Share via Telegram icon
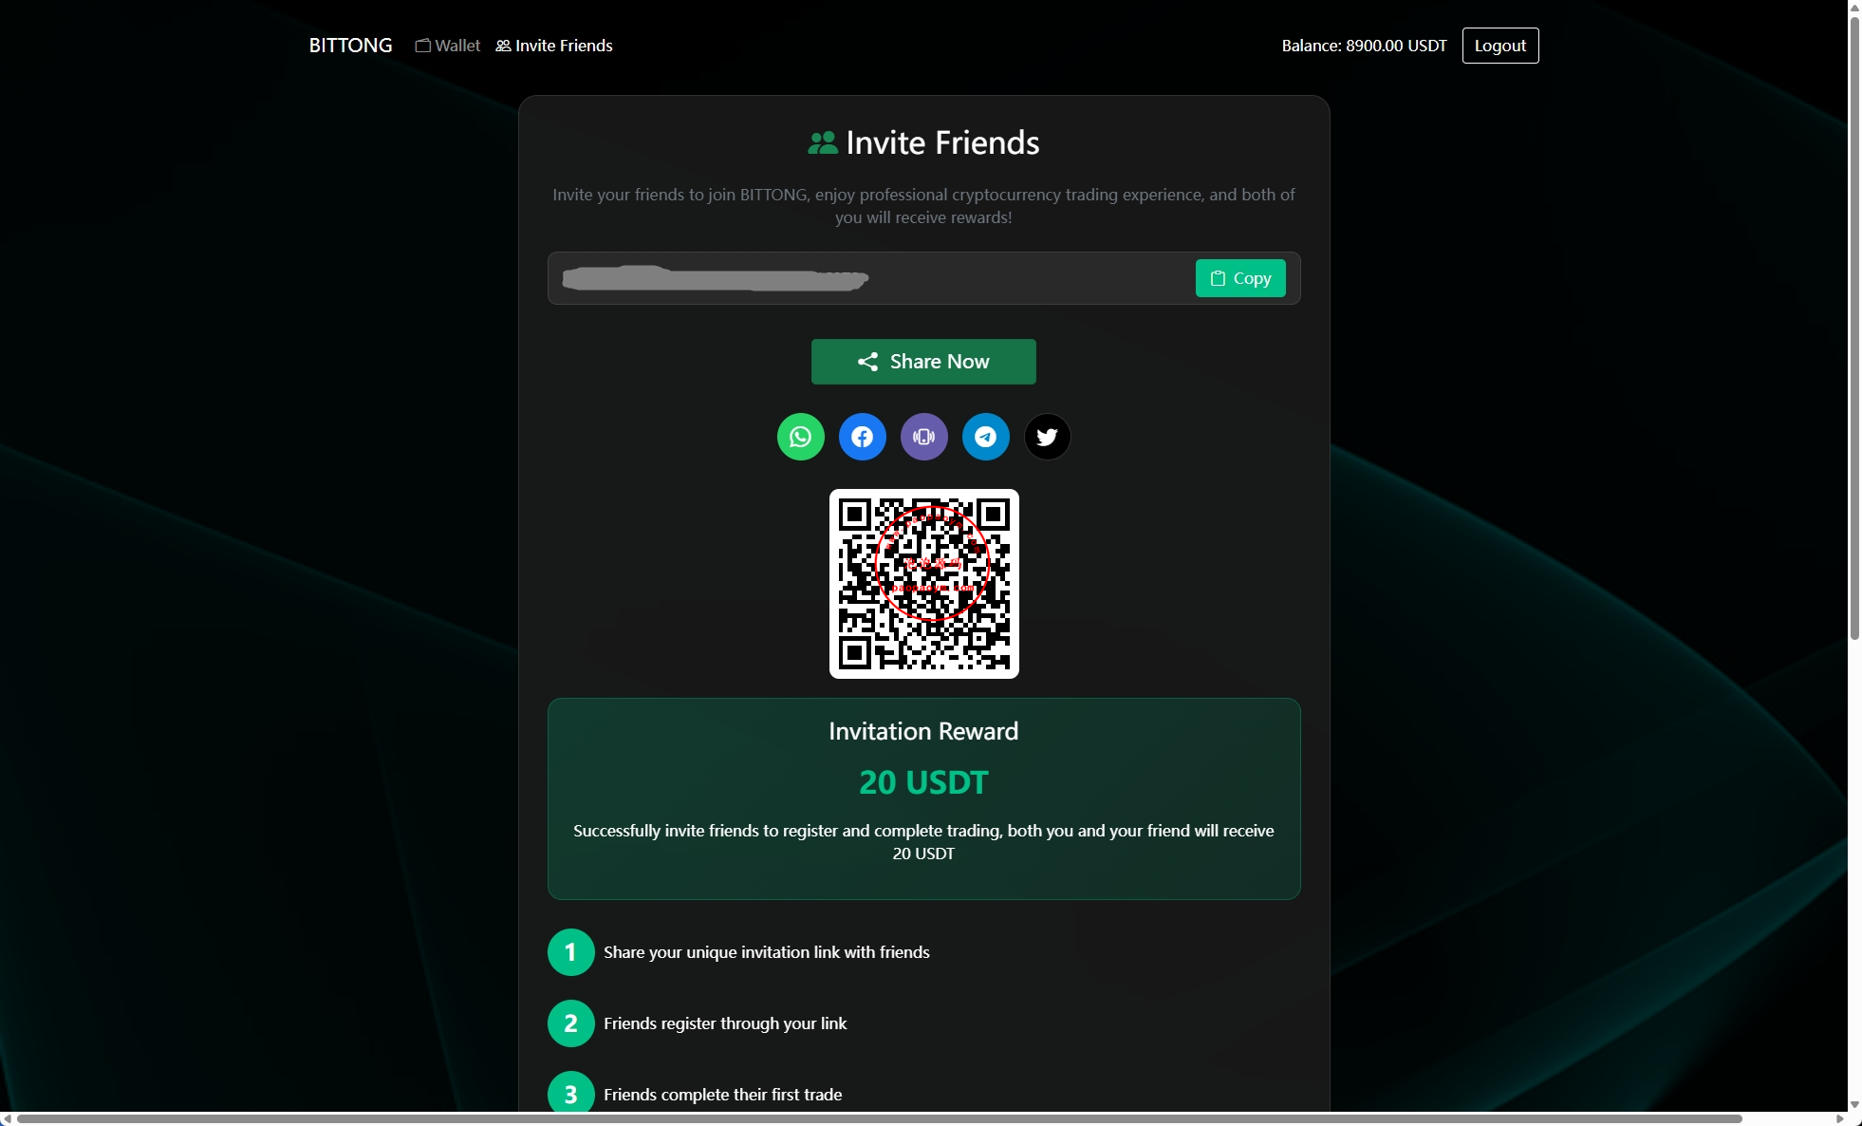Image resolution: width=1862 pixels, height=1126 pixels. 985,437
